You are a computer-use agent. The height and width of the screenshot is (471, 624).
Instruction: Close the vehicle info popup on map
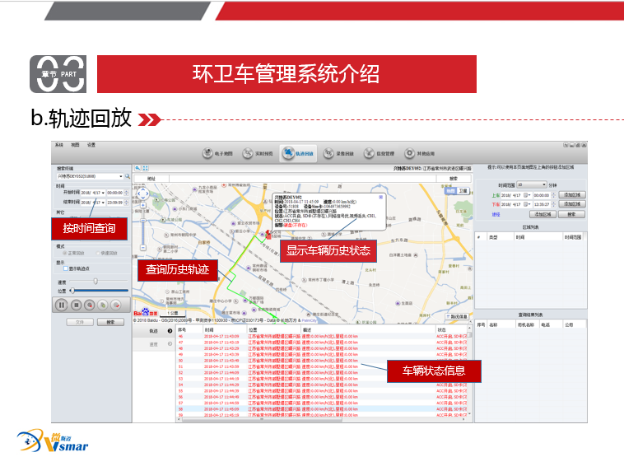[380, 197]
